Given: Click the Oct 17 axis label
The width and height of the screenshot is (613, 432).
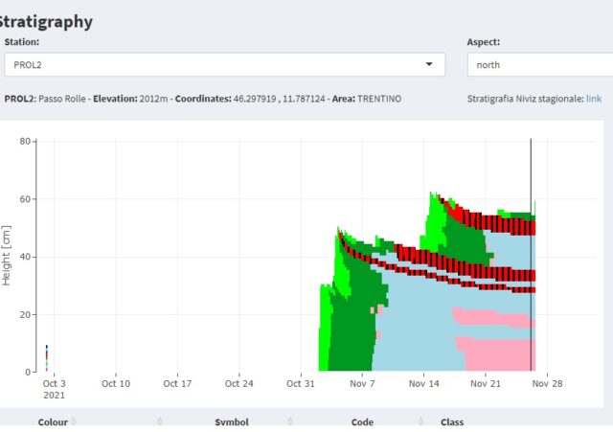Looking at the screenshot, I should tap(177, 383).
